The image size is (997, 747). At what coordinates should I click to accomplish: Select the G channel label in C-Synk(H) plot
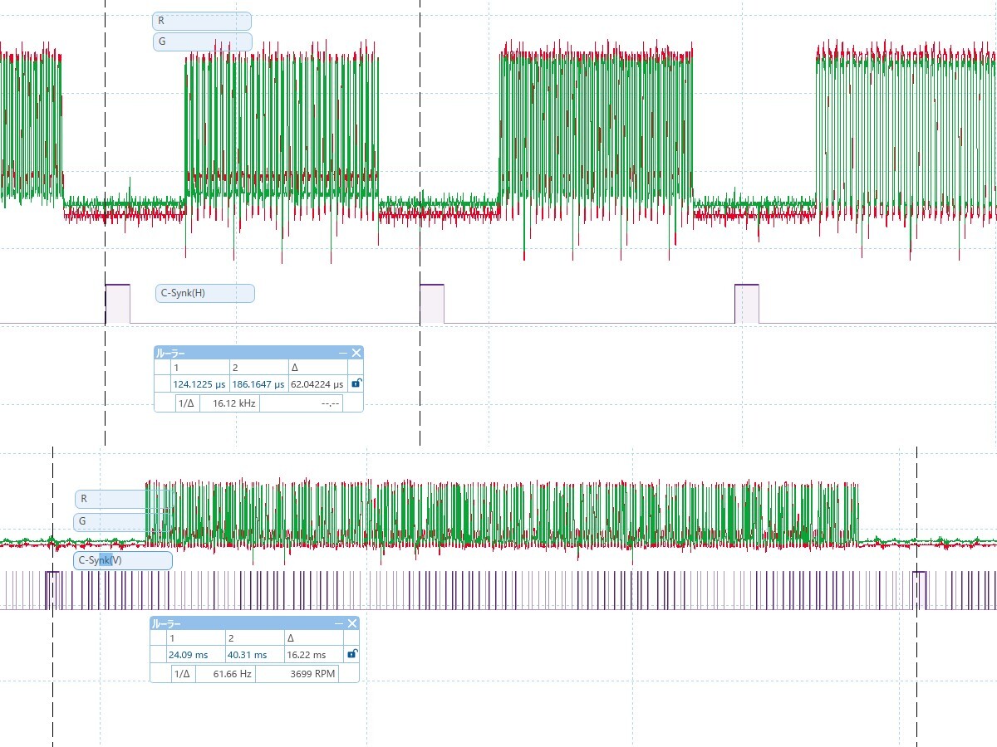(x=202, y=42)
